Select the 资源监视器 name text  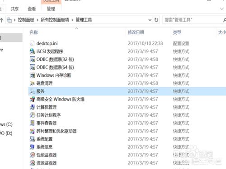47,163
